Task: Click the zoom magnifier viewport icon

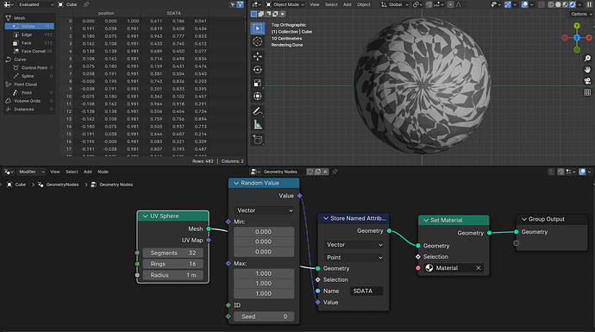Action: point(587,59)
